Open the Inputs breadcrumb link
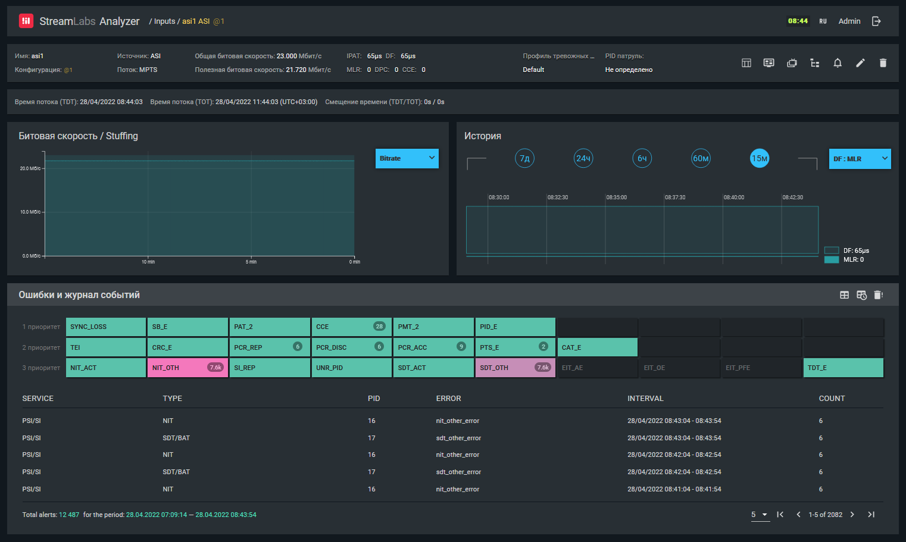This screenshot has width=906, height=542. (164, 21)
